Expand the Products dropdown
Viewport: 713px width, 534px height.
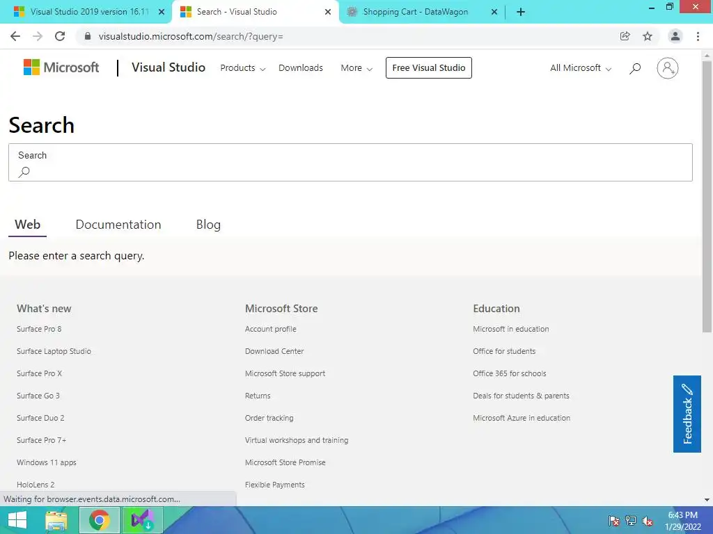(243, 68)
